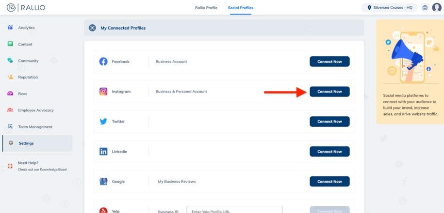Click the megaphone illustration in promo card

coord(407,54)
